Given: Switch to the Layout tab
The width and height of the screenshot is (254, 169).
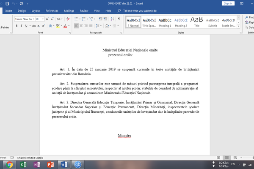Looking at the screenshot, I should [36, 11].
